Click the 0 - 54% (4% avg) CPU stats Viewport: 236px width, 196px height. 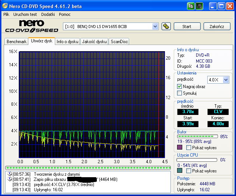point(192,165)
